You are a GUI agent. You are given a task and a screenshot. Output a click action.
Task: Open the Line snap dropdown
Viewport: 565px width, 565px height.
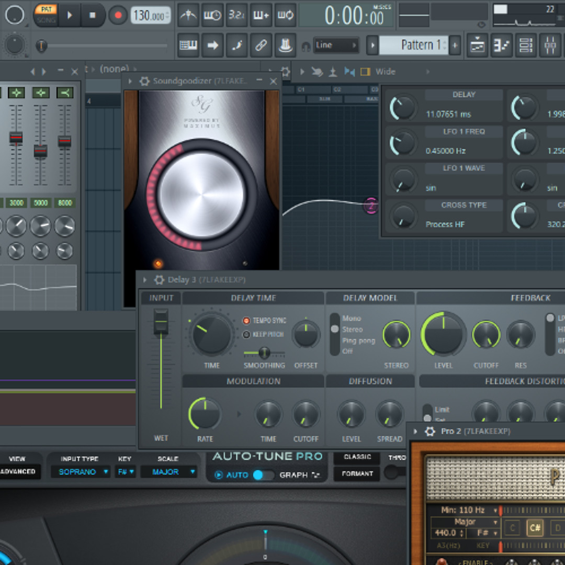click(x=336, y=46)
